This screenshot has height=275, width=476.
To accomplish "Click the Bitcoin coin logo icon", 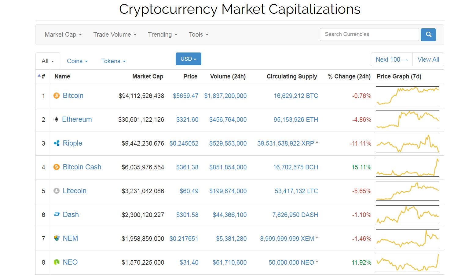I will [57, 96].
